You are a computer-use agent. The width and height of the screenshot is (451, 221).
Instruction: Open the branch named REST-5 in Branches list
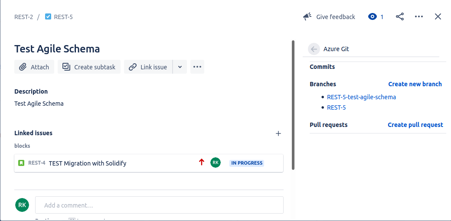(x=336, y=108)
